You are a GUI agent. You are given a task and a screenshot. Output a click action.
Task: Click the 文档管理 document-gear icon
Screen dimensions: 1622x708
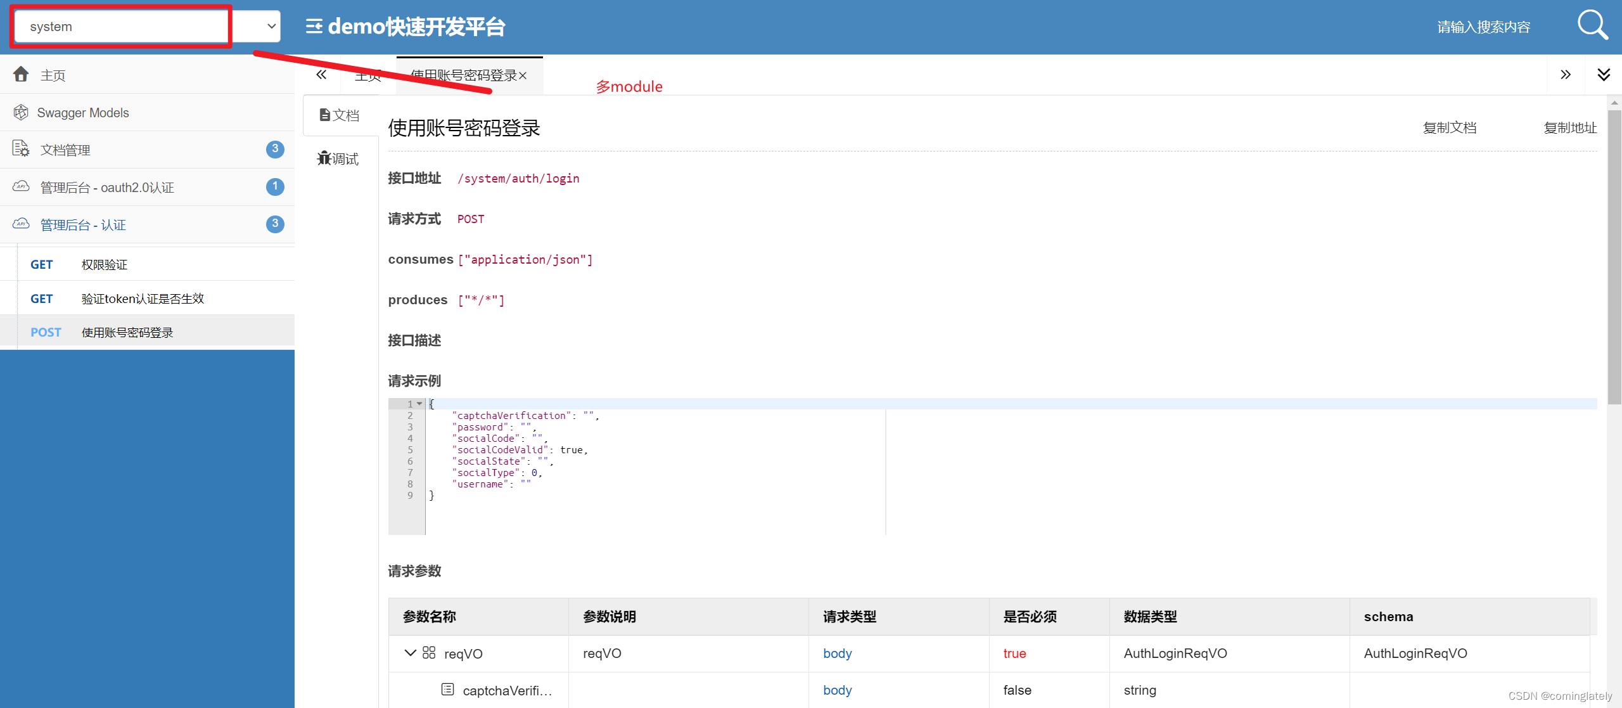21,149
